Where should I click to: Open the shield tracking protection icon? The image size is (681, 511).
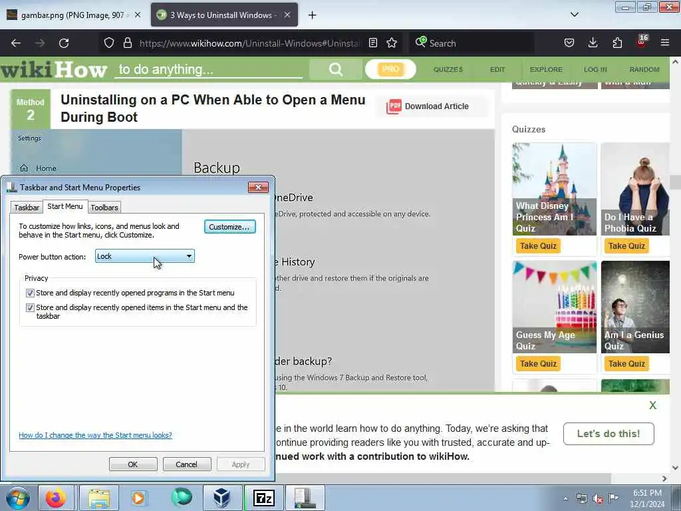109,43
